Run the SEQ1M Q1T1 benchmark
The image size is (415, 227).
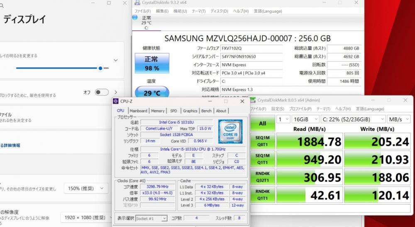(263, 159)
